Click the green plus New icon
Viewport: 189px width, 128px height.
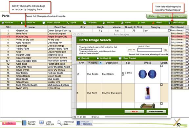[x=139, y=23]
